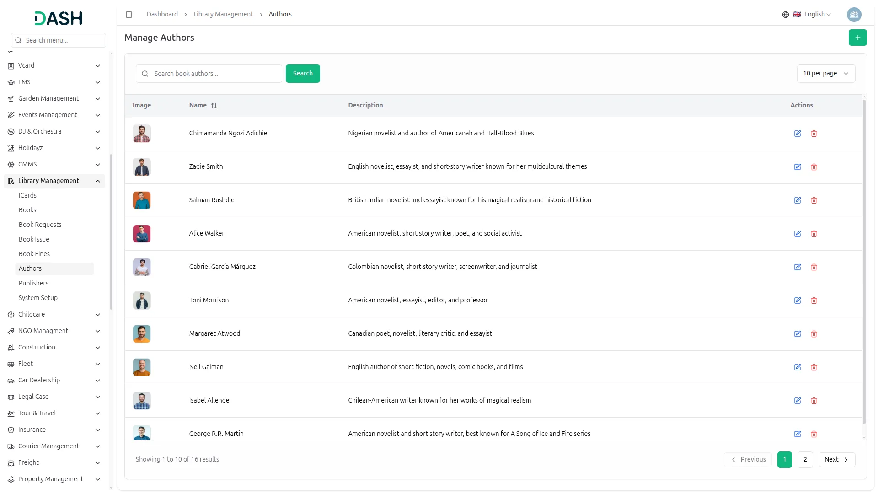The width and height of the screenshot is (878, 494).
Task: Expand the Fleet sidebar menu
Action: click(54, 364)
